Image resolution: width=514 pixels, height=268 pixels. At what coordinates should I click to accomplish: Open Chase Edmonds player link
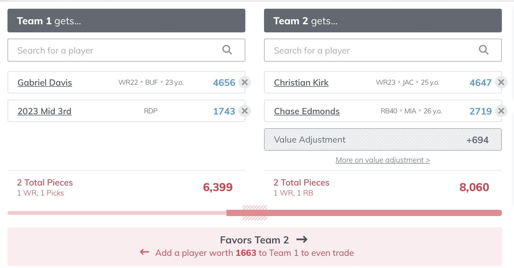click(x=307, y=111)
